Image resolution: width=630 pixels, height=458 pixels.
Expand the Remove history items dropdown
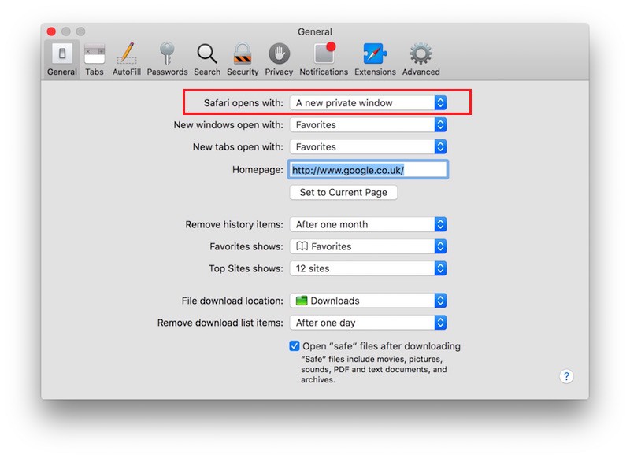click(368, 224)
